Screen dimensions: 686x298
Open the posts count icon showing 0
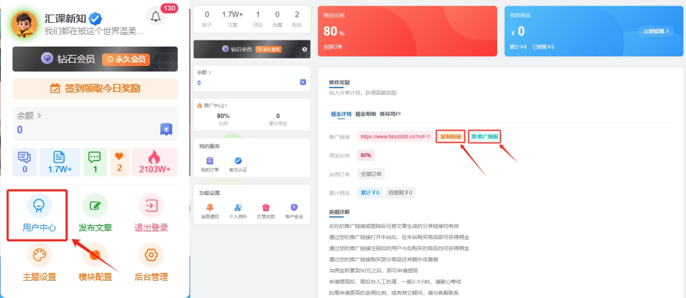[x=24, y=162]
